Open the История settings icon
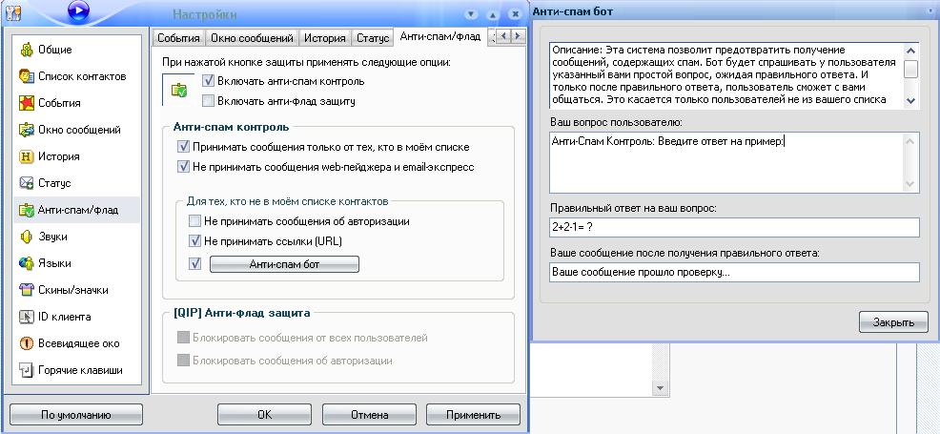940x434 pixels. point(27,156)
